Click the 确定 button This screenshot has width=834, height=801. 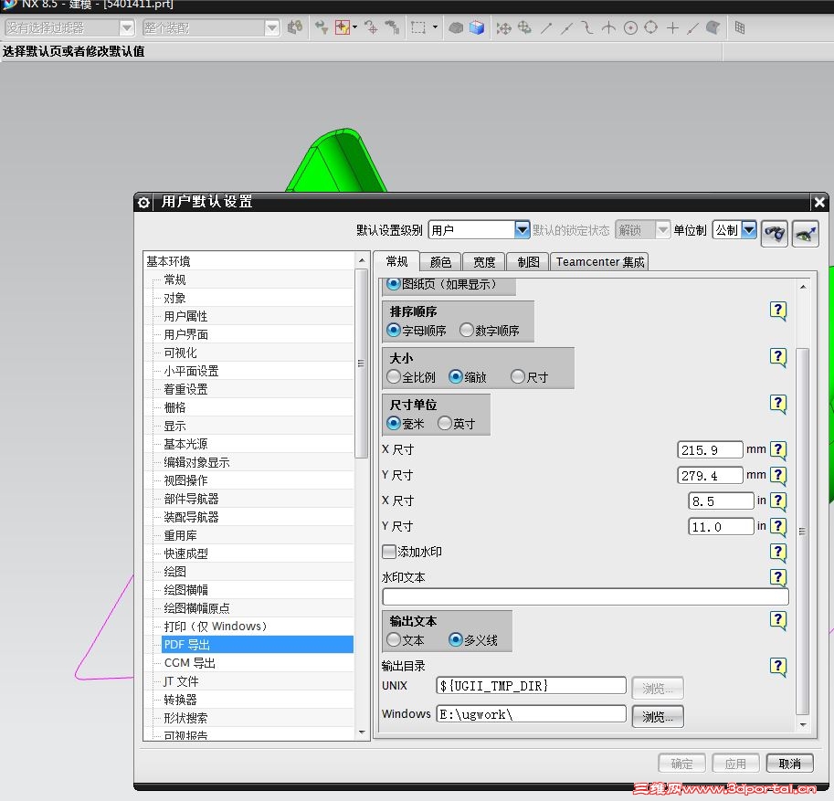pos(681,764)
